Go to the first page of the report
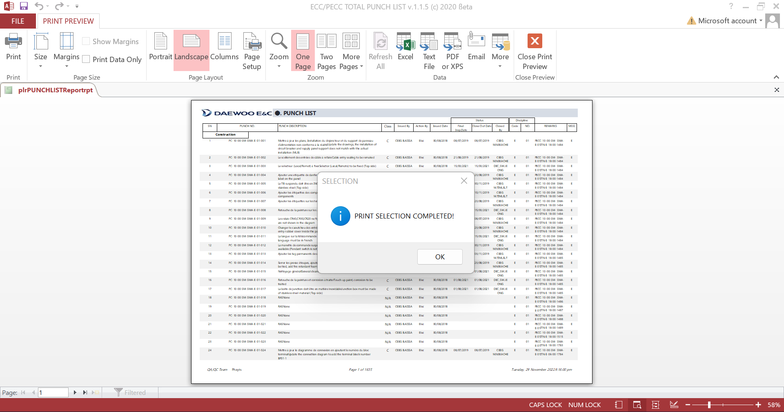This screenshot has height=412, width=784. (x=23, y=392)
